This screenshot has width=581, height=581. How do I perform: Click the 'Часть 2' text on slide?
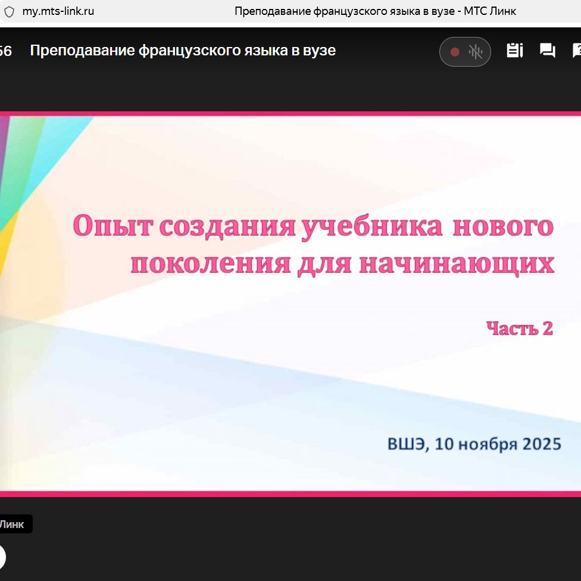click(519, 328)
